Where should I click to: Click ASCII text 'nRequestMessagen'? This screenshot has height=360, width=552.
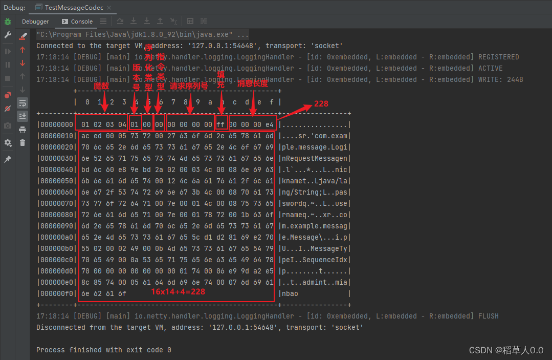(315, 159)
